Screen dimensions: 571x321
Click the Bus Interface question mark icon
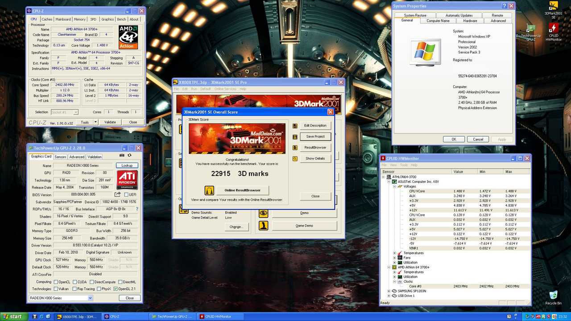tap(137, 209)
